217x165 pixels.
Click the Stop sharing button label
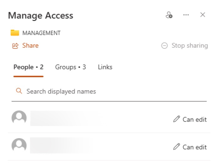[x=189, y=46]
